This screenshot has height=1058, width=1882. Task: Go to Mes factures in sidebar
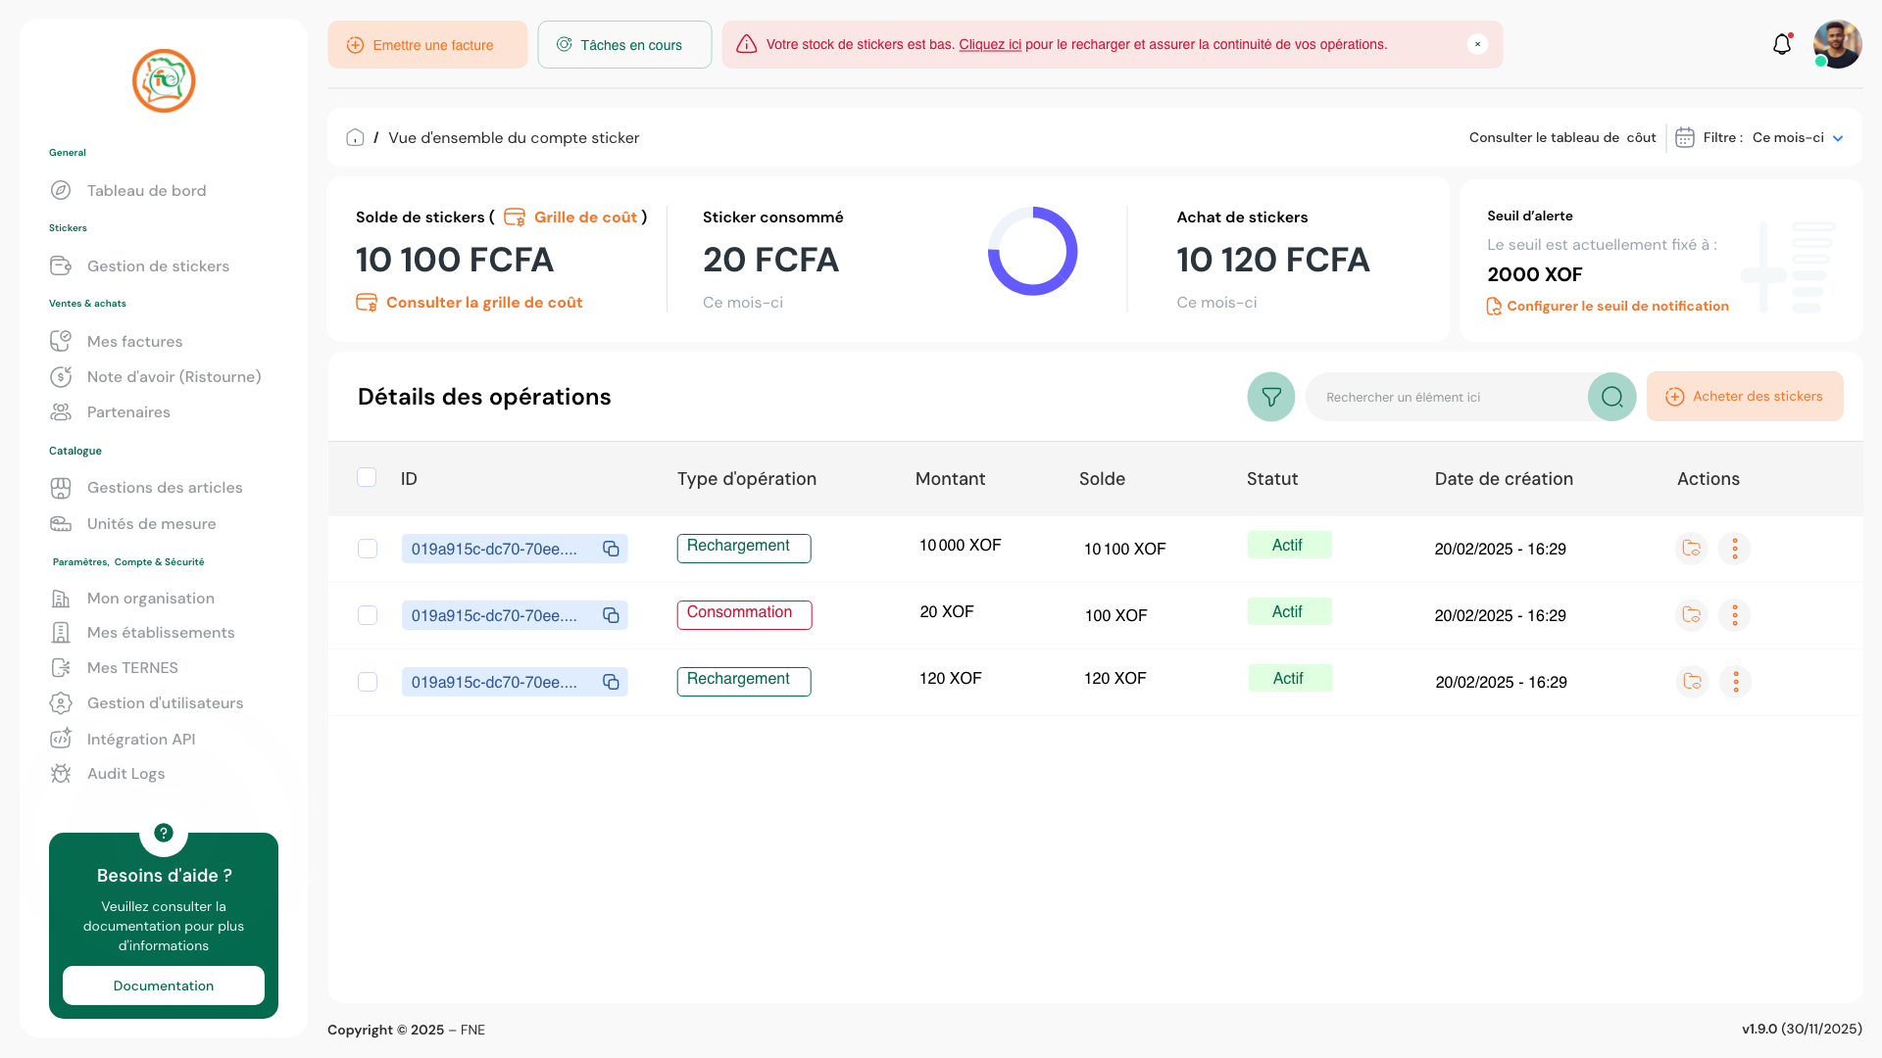point(134,342)
